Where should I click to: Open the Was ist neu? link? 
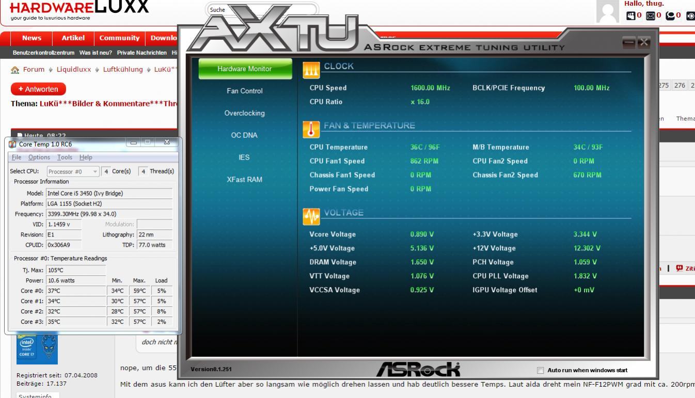96,53
